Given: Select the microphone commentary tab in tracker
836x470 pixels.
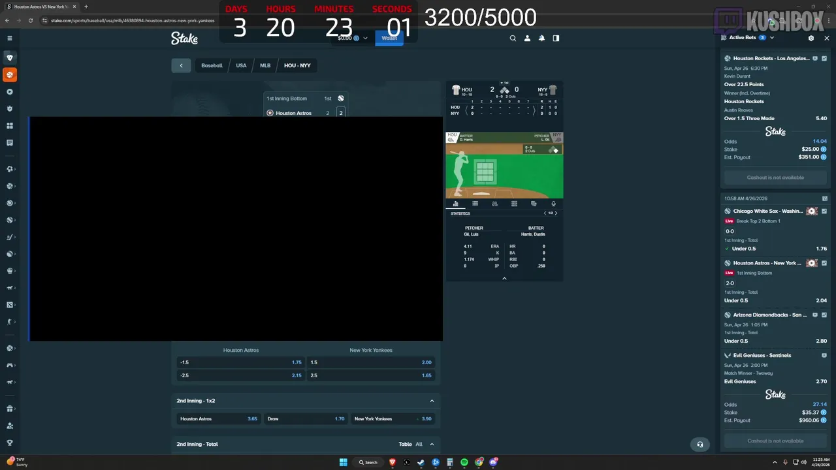Looking at the screenshot, I should point(553,204).
